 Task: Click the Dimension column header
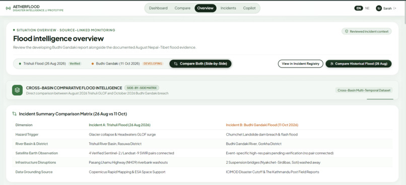tap(24, 125)
